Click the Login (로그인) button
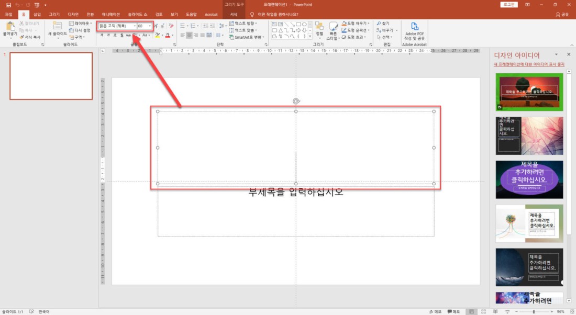 tap(509, 4)
